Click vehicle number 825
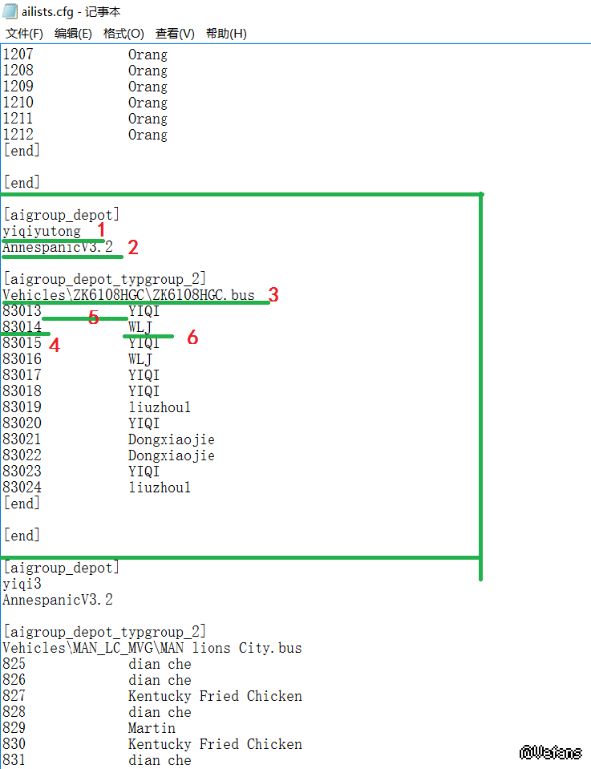Screen dimensions: 591x769 point(14,664)
